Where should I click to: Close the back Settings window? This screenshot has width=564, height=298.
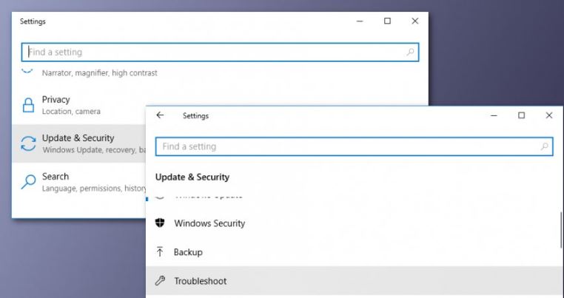coord(414,21)
